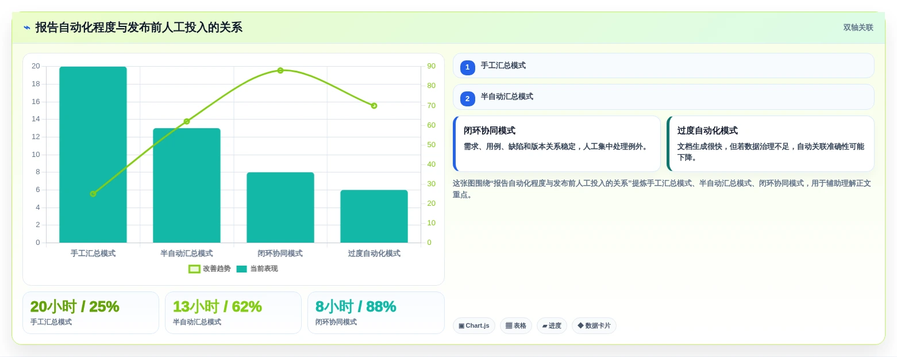Click the 双轴关联 label in the header
This screenshot has width=897, height=357.
point(858,28)
